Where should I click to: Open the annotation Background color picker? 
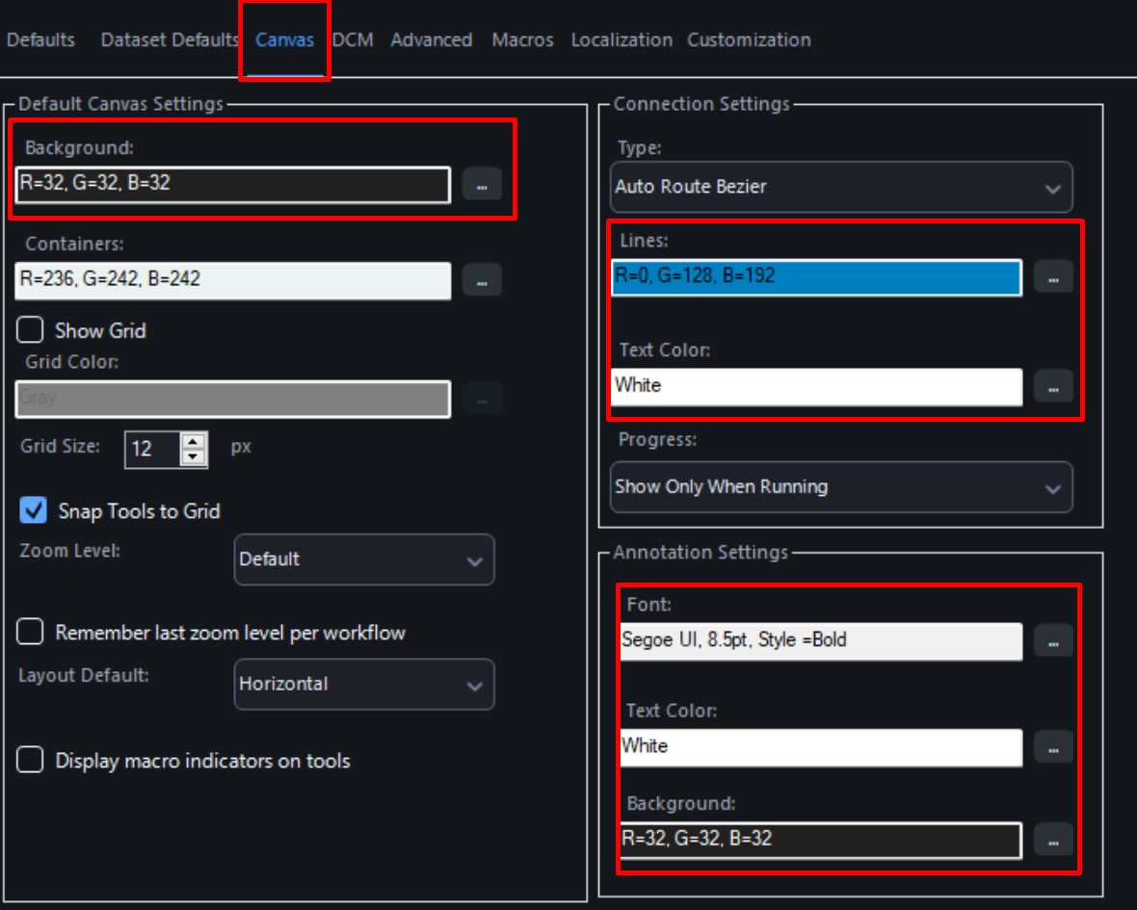pos(1053,840)
